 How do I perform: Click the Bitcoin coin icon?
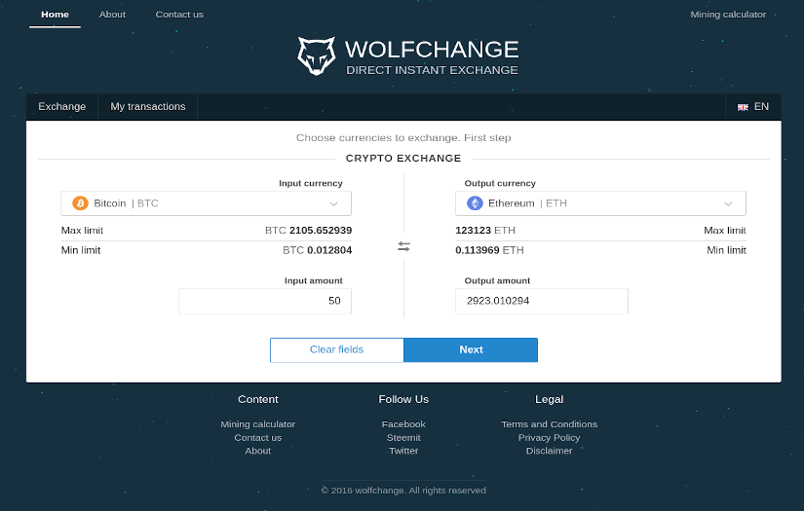click(x=80, y=203)
